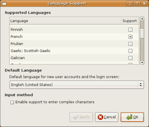The width and height of the screenshot is (149, 127).
Task: Select the French row in language list
Action: click(74, 37)
